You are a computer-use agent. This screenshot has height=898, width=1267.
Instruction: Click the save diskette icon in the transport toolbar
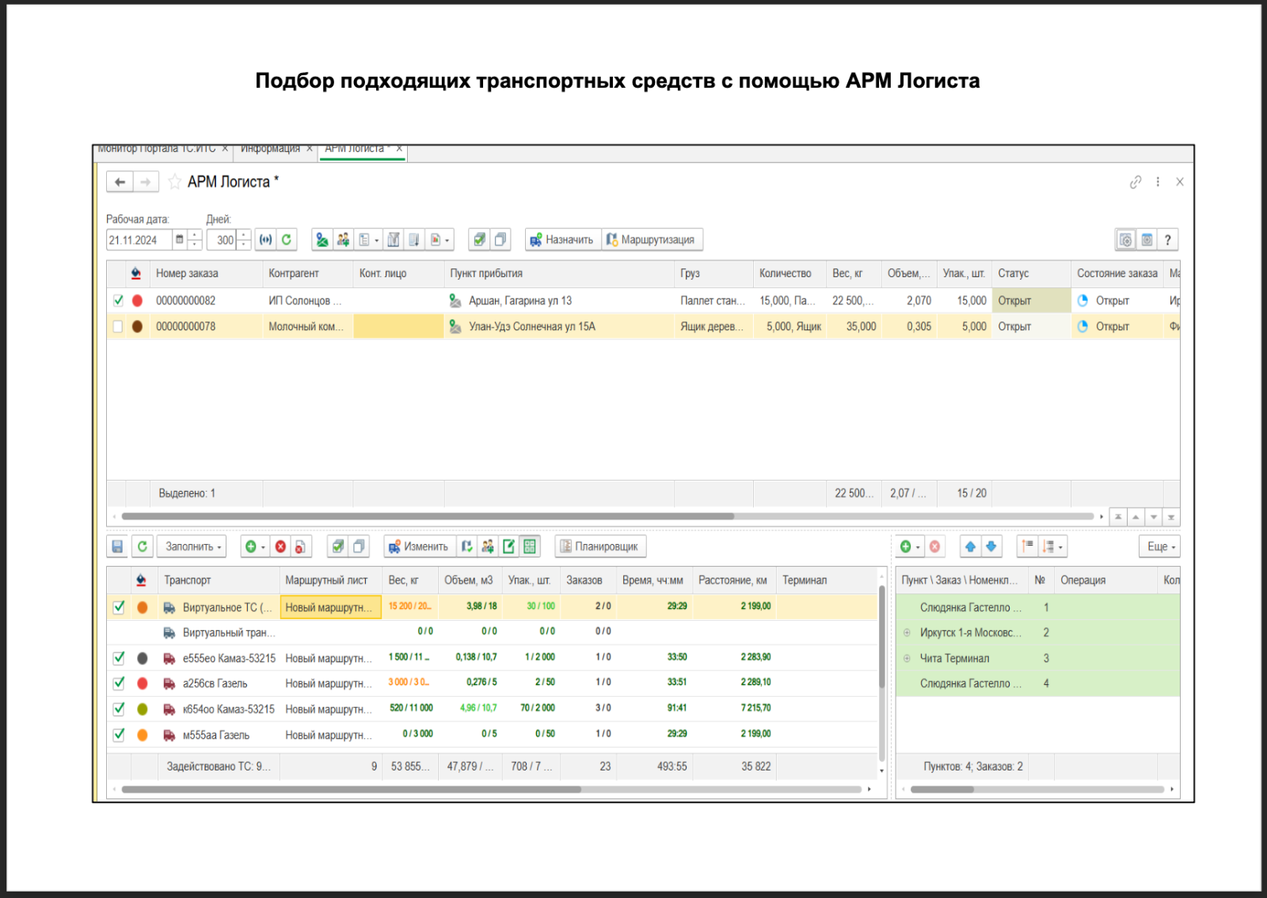(x=117, y=546)
